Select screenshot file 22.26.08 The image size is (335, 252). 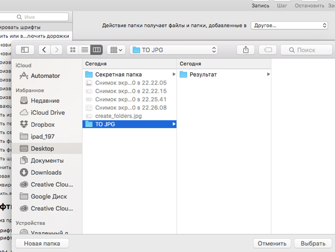[x=129, y=107]
